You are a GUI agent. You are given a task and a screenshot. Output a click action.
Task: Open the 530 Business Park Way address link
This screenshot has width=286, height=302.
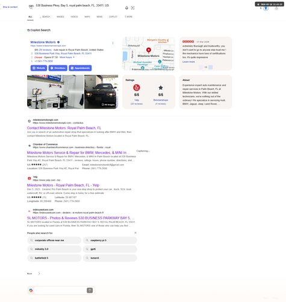(63, 54)
